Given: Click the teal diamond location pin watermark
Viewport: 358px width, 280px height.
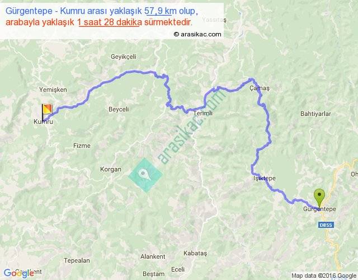Looking at the screenshot, I should [145, 175].
